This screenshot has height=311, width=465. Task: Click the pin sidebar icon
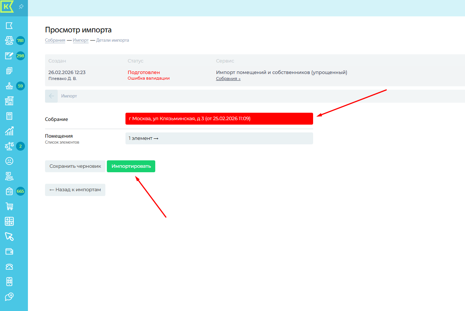click(21, 7)
